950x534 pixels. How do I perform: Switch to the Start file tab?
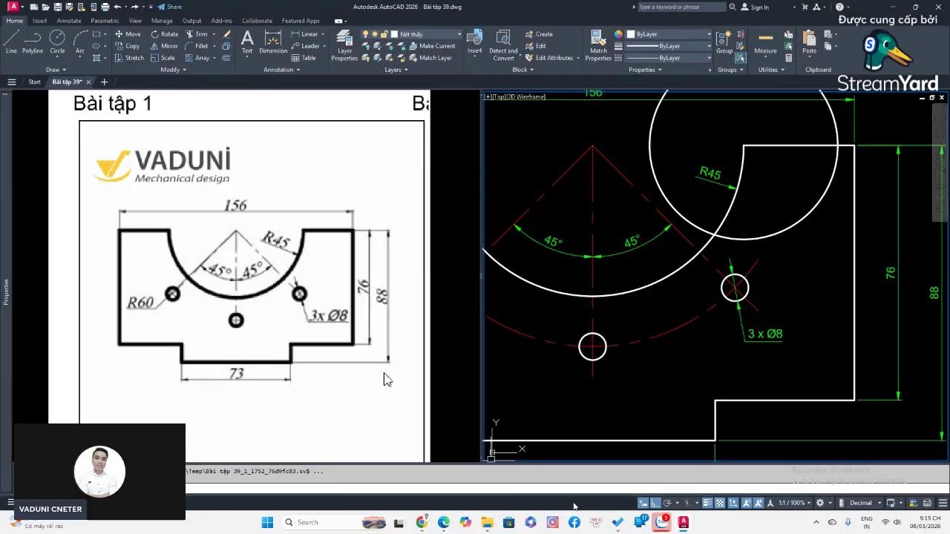pos(35,82)
